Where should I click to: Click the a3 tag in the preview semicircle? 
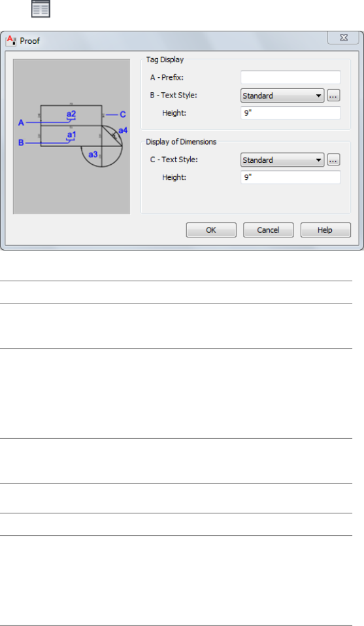click(x=93, y=154)
